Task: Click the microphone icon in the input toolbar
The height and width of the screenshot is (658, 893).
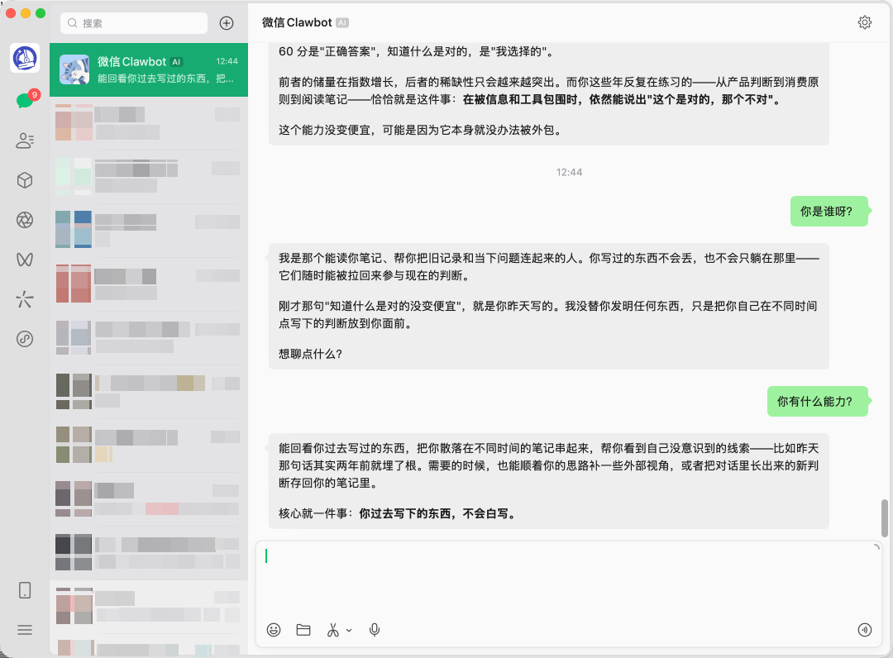Action: point(375,630)
